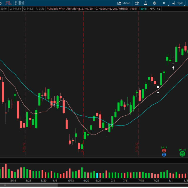Click the green dollar dividend icon
The image size is (188, 188).
(182, 154)
